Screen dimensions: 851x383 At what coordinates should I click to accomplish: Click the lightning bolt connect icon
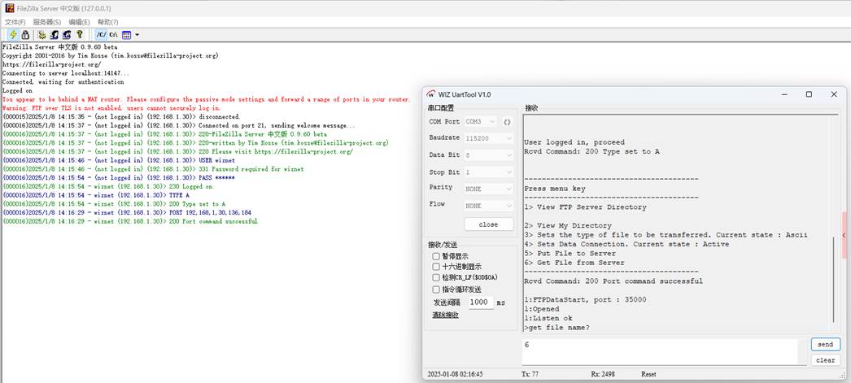[13, 35]
